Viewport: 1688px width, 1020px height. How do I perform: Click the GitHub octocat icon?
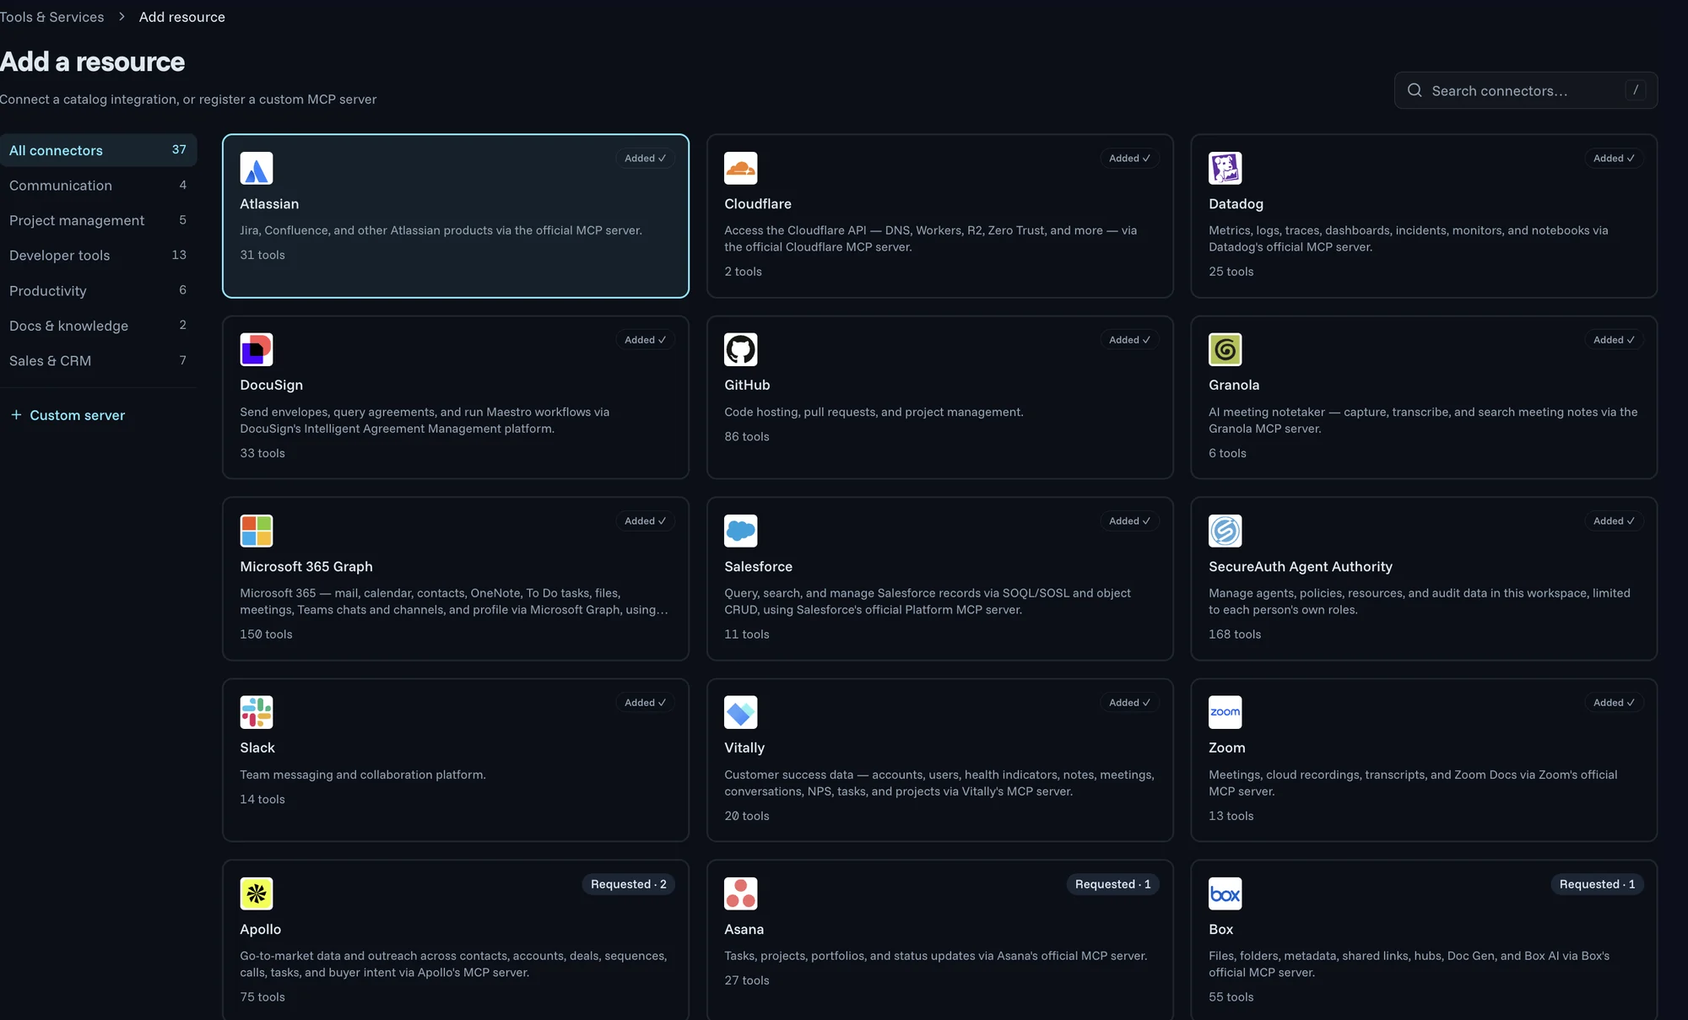(x=741, y=349)
